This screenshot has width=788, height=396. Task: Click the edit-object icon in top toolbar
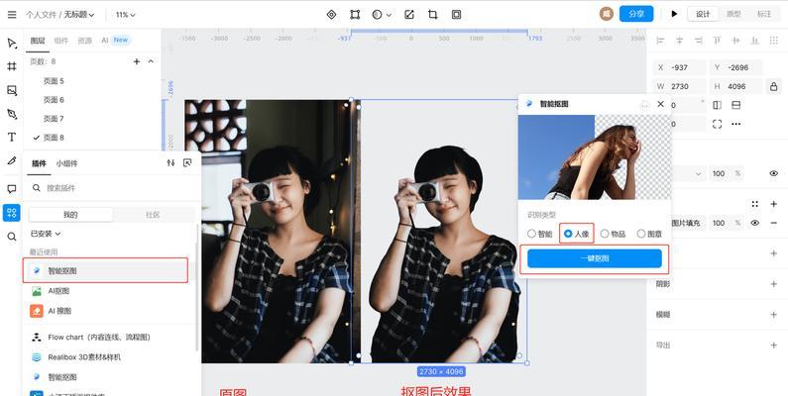409,15
